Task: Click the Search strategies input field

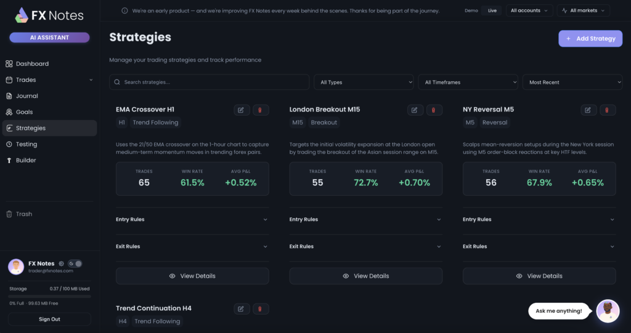Action: click(210, 82)
